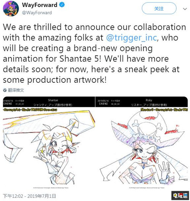Open the Risky concept art image

(141, 143)
